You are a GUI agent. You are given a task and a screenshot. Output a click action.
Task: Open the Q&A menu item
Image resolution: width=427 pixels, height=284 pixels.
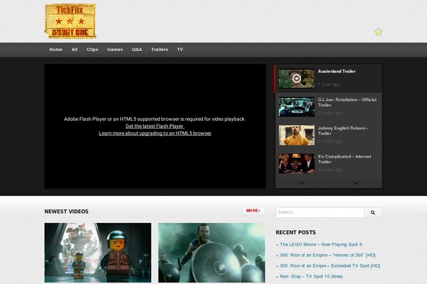[137, 50]
